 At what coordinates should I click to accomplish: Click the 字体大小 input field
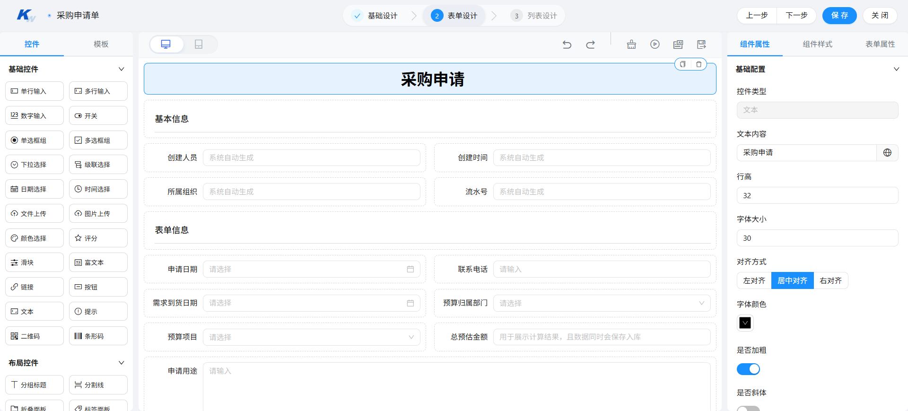[817, 238]
